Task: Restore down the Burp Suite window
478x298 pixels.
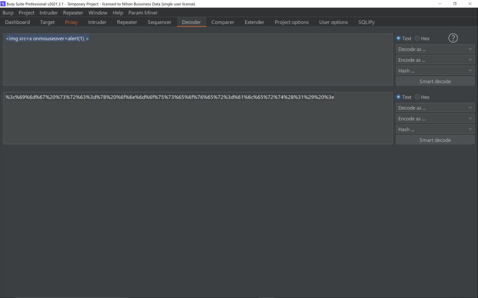Action: click(455, 4)
